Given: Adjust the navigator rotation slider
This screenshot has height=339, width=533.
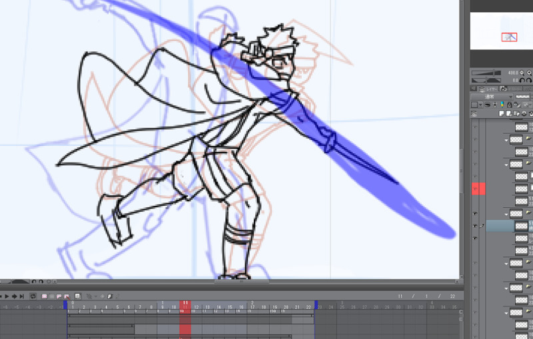Looking at the screenshot, I should coord(486,80).
